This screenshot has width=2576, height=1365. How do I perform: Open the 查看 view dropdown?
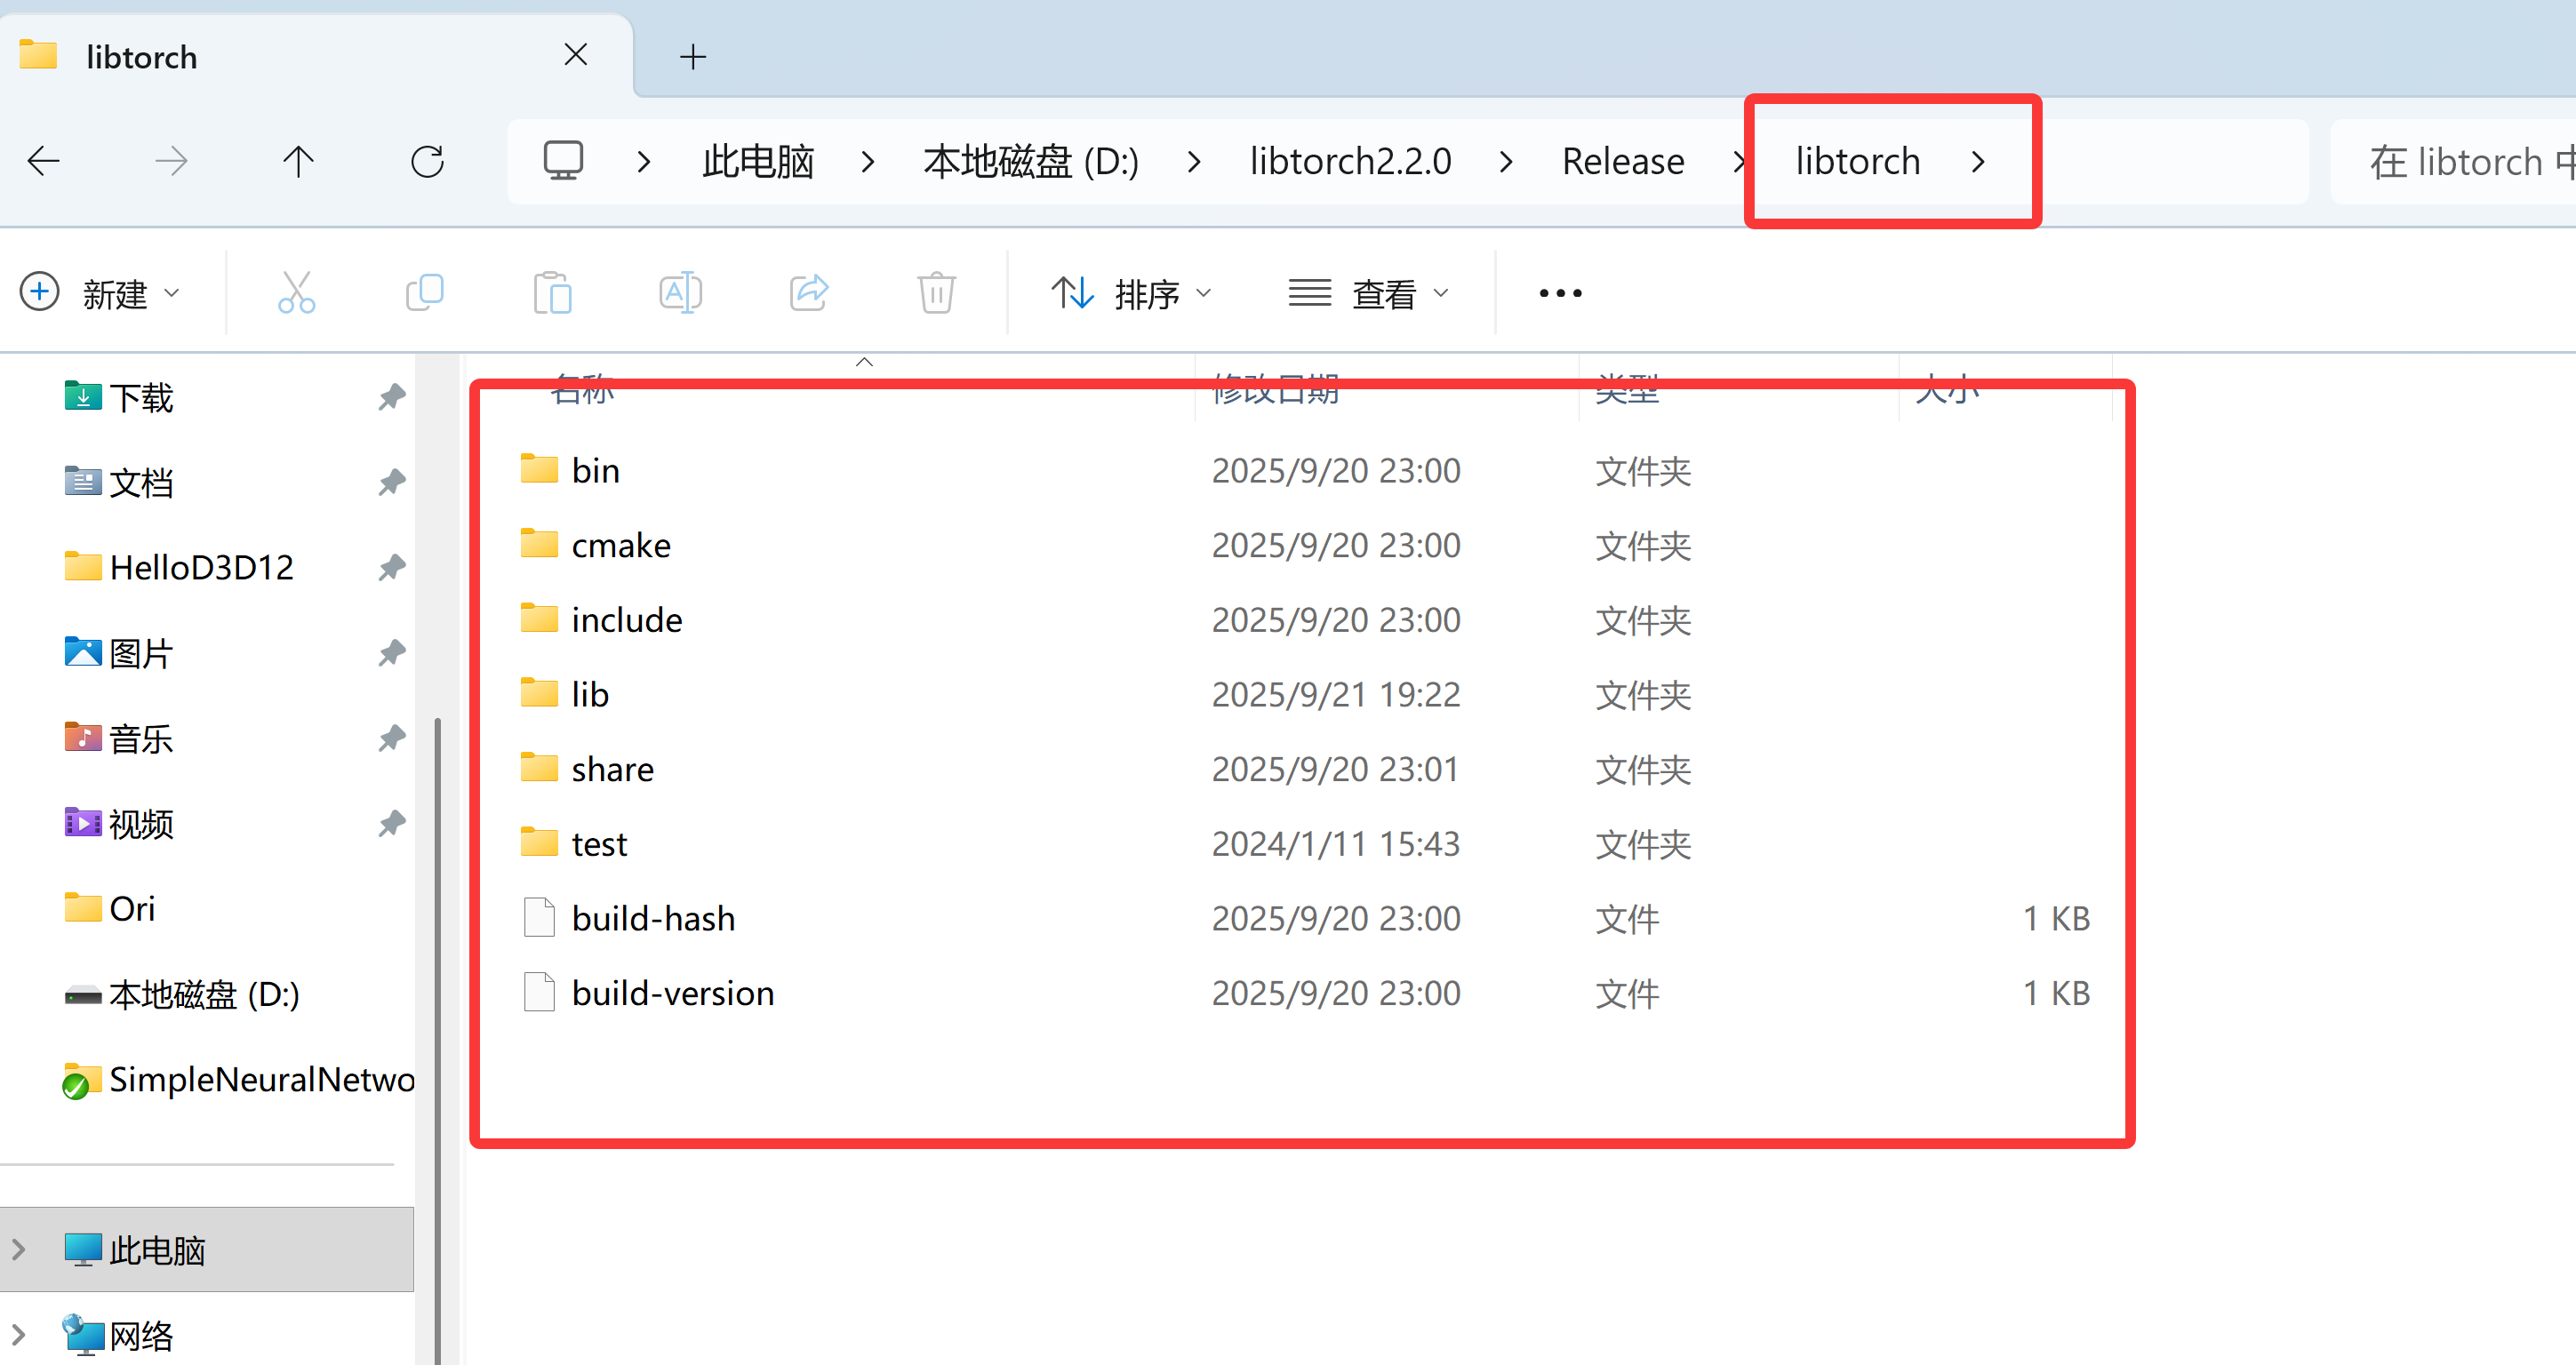pos(1368,293)
